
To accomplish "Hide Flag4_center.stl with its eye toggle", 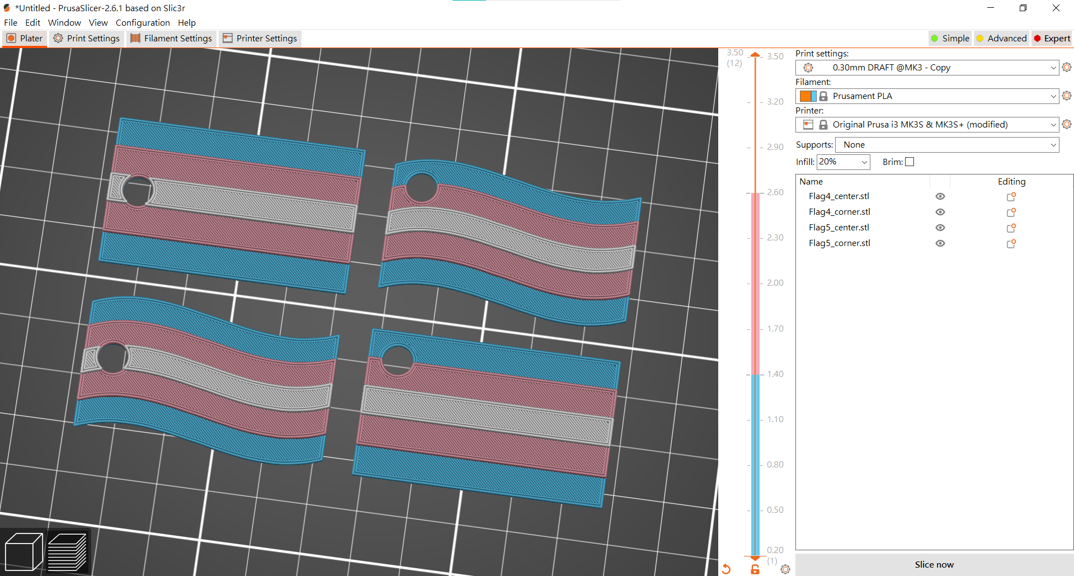I will (940, 196).
